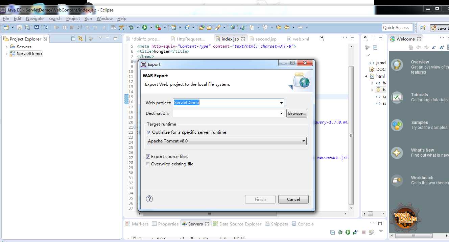Click the Outline horizontal scrollbar

click(371, 214)
